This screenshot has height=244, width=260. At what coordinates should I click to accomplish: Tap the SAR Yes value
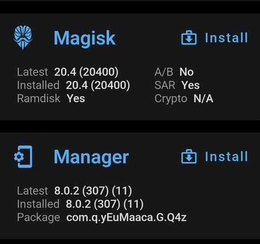pos(191,85)
